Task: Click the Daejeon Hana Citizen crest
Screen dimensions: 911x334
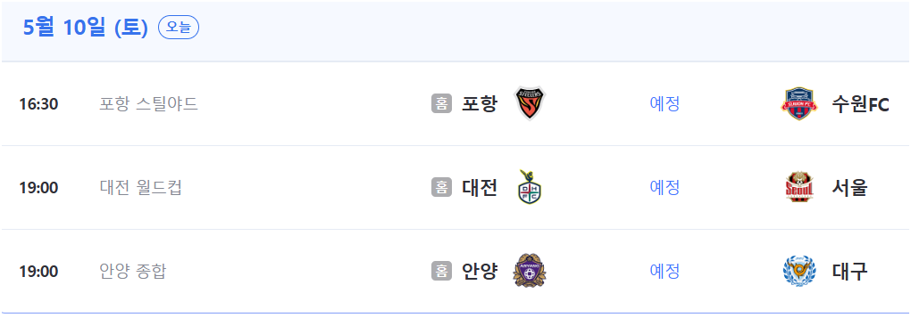Action: pos(530,187)
